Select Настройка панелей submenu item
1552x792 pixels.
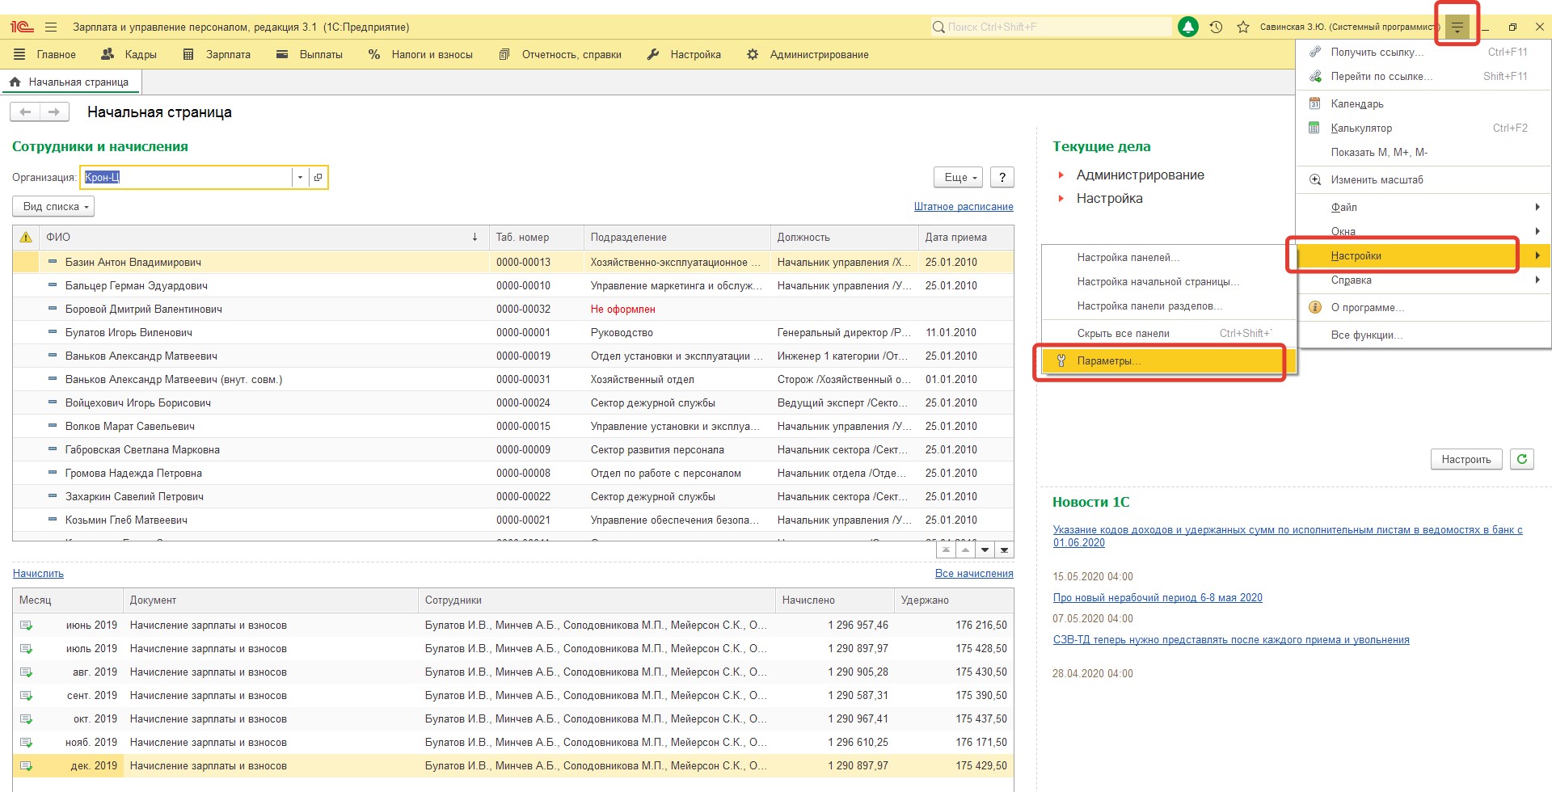click(x=1169, y=257)
